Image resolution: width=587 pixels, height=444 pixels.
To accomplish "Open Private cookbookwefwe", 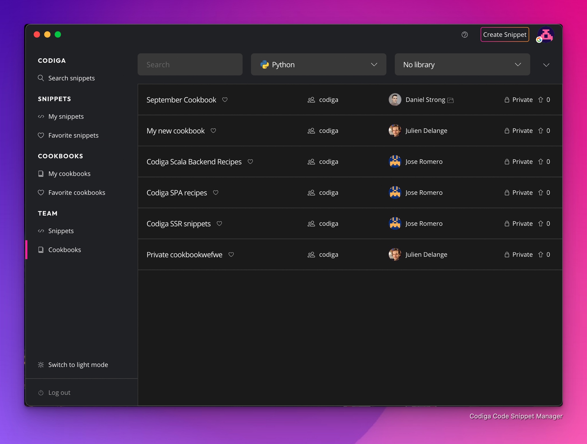I will click(x=184, y=255).
